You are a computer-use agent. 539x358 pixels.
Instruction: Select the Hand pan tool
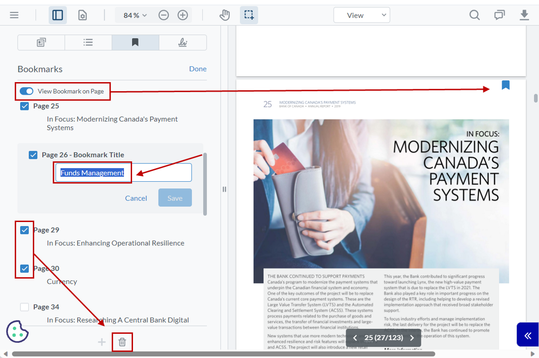click(x=224, y=15)
